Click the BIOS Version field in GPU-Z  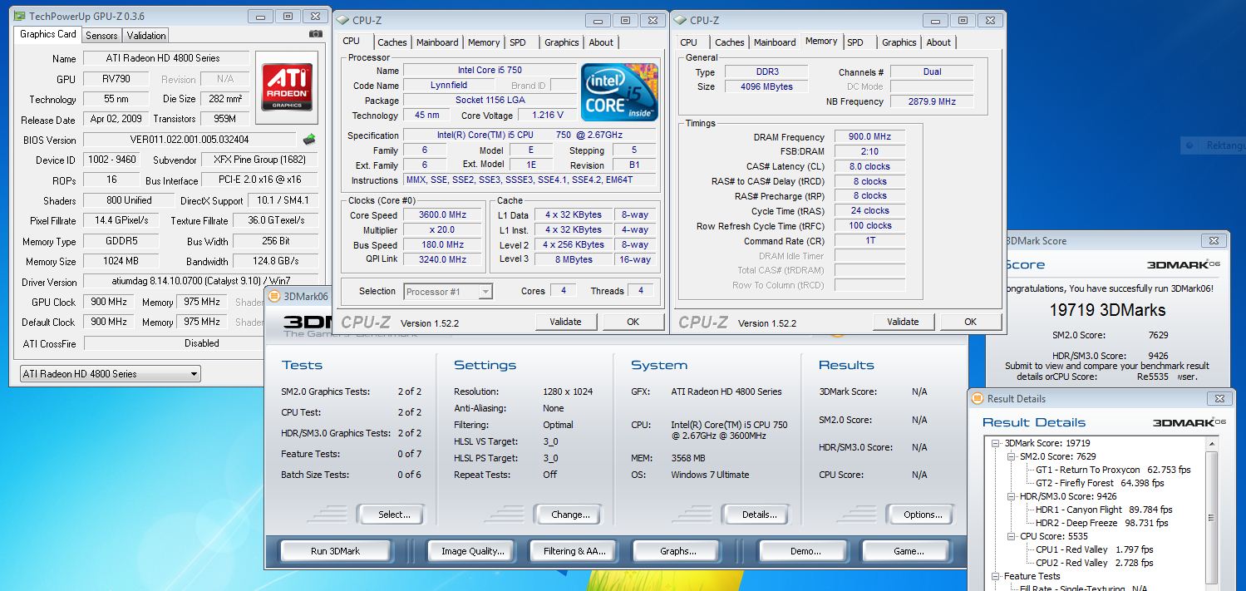190,140
